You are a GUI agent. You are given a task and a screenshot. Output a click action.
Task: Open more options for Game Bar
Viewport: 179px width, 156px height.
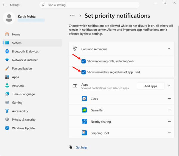pos(169,110)
